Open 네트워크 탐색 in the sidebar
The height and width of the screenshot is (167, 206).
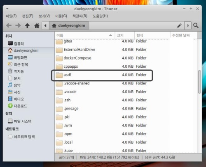(21, 137)
